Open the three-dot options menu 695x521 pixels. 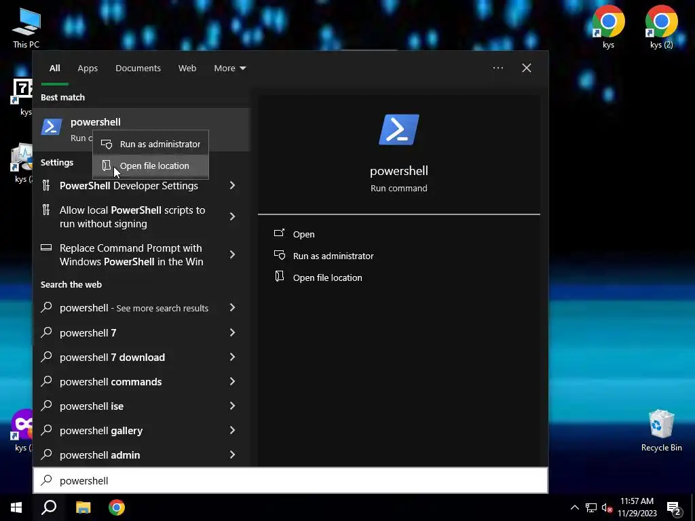pos(497,68)
